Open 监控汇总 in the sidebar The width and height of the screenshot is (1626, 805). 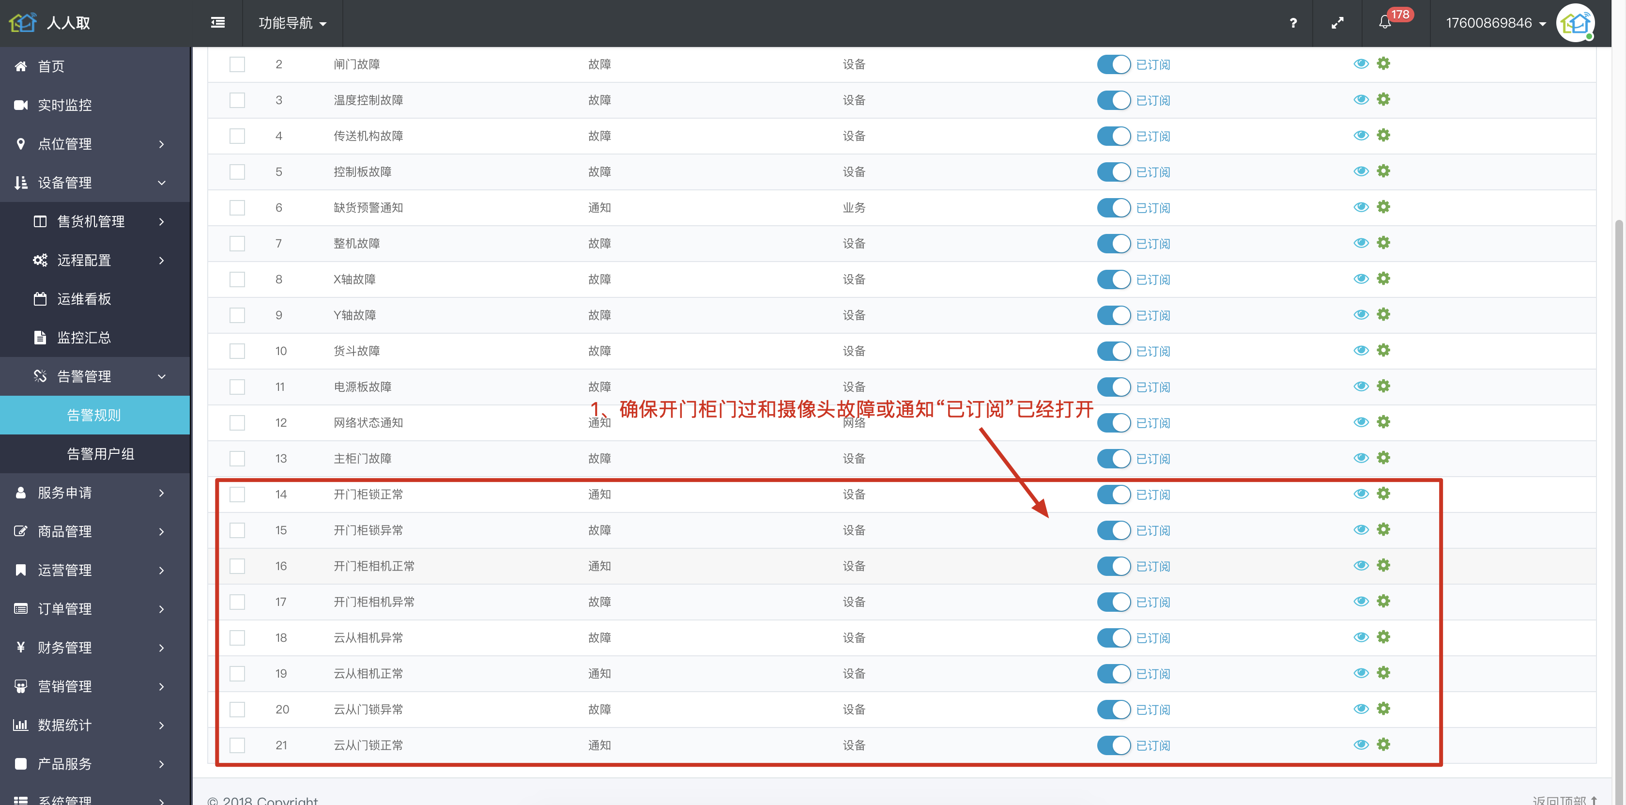(x=95, y=338)
